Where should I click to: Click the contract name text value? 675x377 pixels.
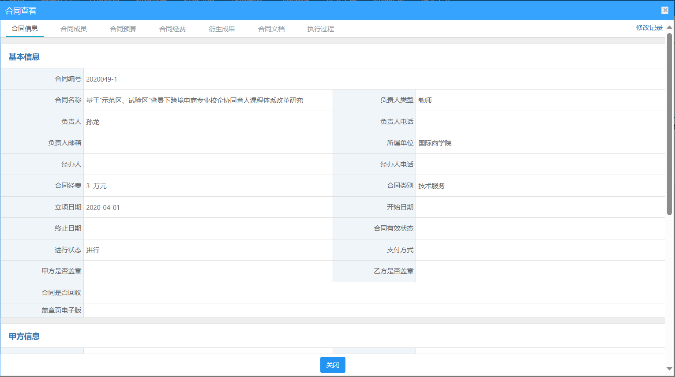point(195,101)
